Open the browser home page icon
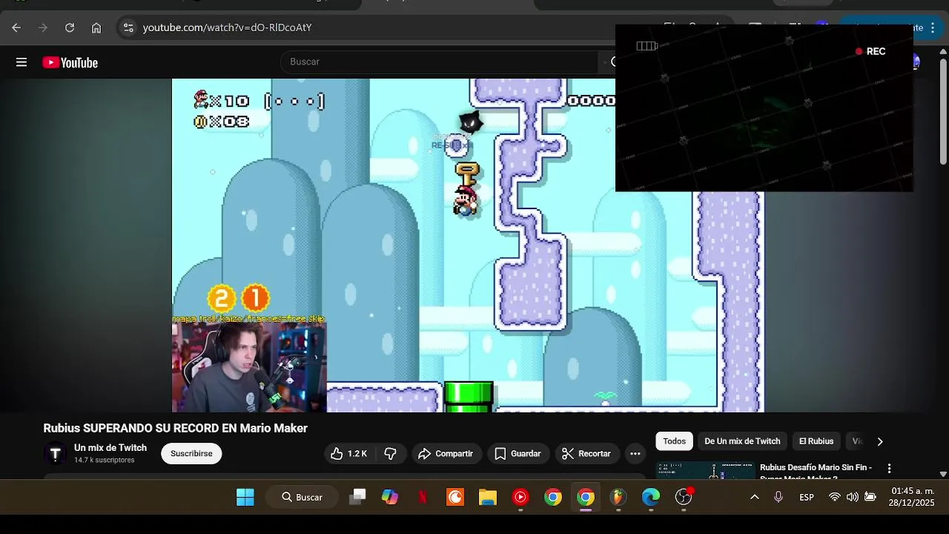 (x=96, y=27)
